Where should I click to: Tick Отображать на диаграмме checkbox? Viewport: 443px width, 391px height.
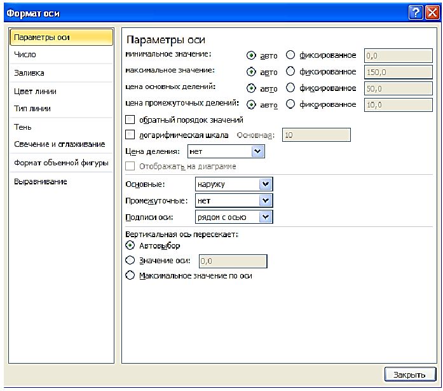click(x=130, y=166)
